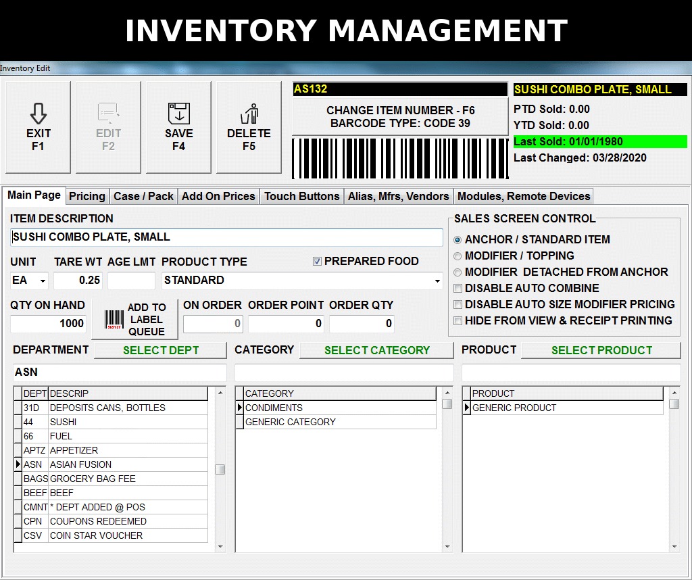
Task: Click the Save F4 disk icon
Action: click(x=178, y=114)
